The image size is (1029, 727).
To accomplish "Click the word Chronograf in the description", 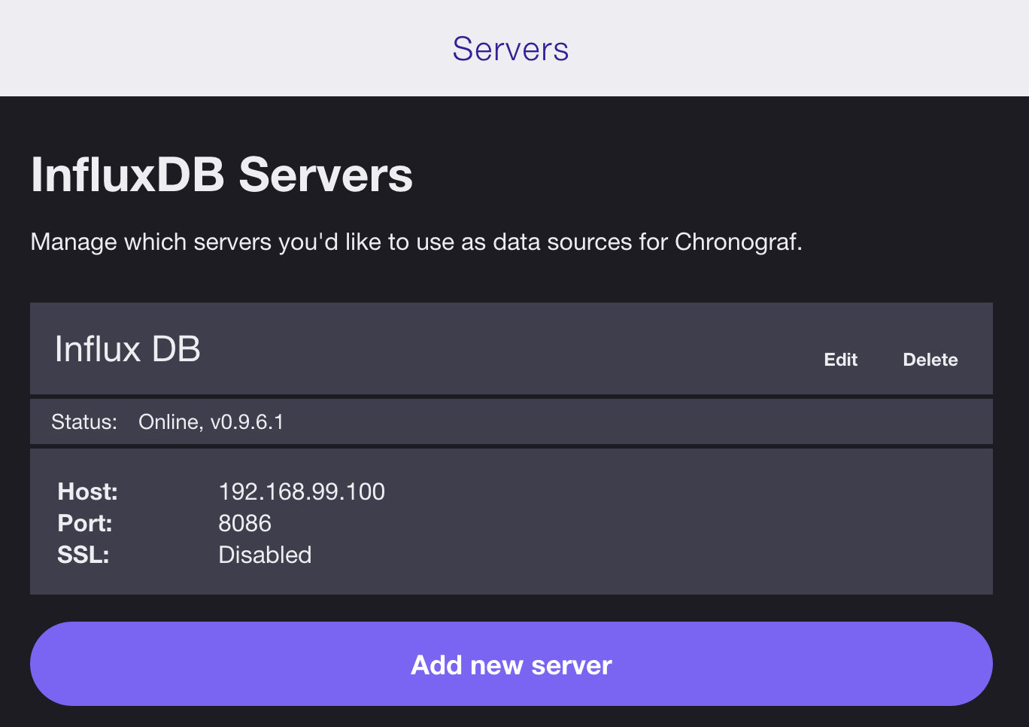I will [737, 242].
